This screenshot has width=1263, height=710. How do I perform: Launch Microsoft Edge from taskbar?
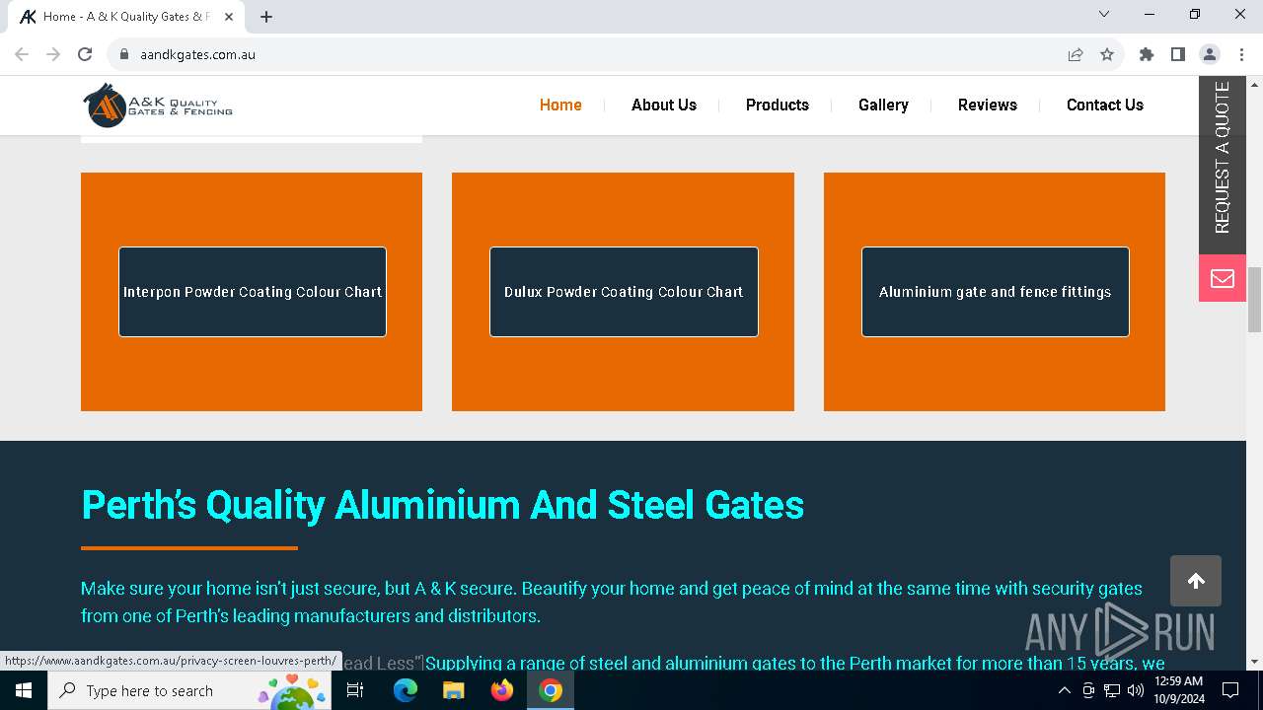point(406,690)
